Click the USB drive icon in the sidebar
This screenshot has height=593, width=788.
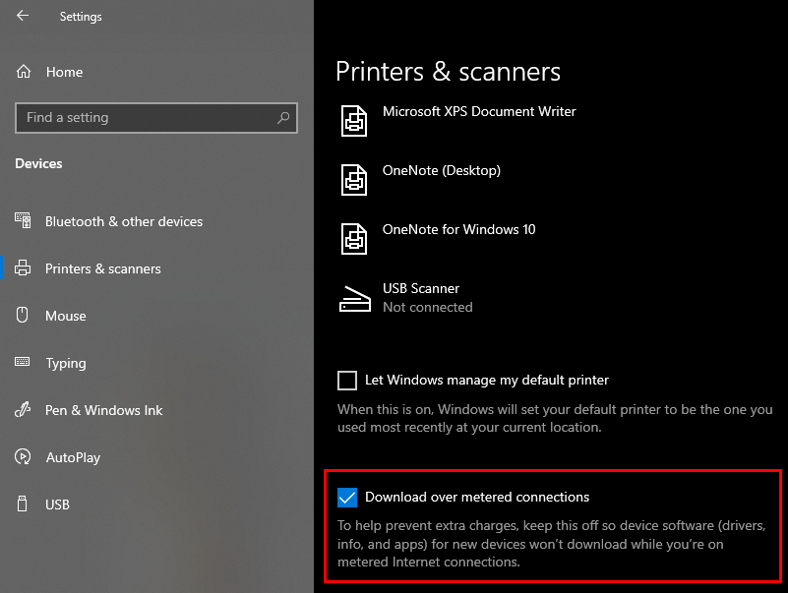pos(22,504)
